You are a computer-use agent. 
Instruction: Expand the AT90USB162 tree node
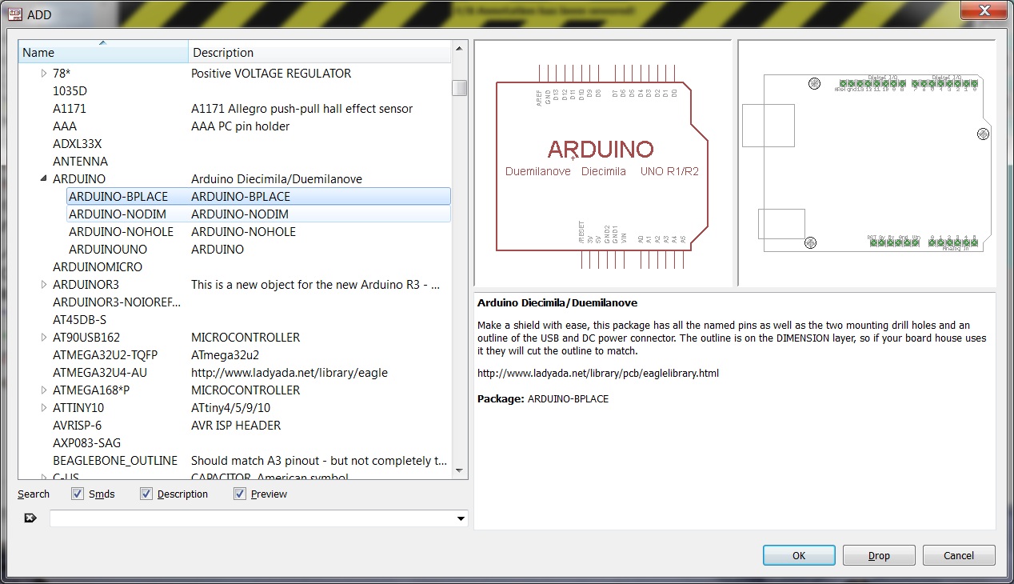(x=44, y=338)
